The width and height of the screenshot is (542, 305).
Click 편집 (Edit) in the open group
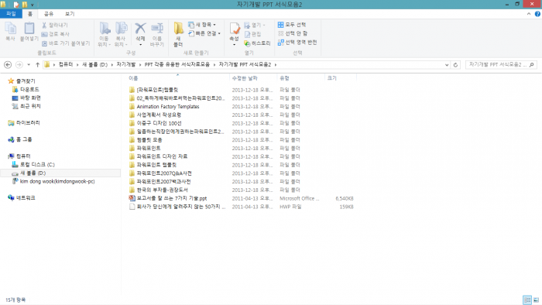coord(252,34)
